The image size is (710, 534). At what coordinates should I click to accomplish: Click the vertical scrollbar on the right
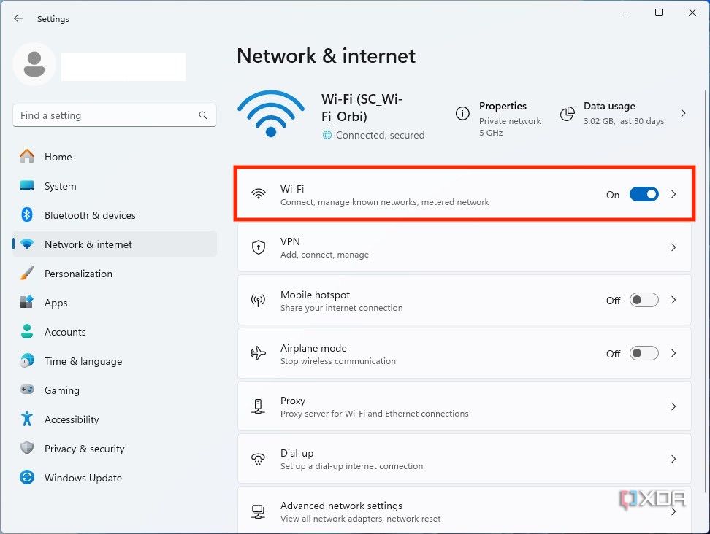[x=705, y=290]
